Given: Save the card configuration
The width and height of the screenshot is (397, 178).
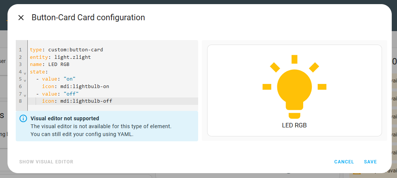Looking at the screenshot, I should tap(370, 162).
